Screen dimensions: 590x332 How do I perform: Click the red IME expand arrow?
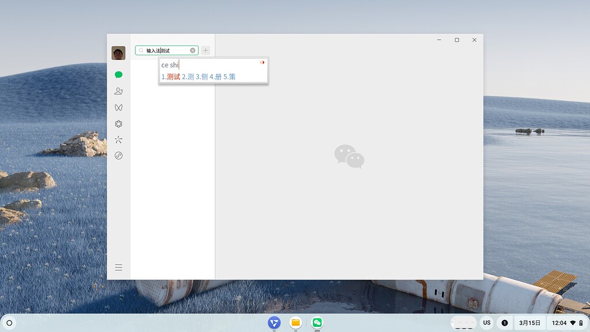click(x=262, y=63)
